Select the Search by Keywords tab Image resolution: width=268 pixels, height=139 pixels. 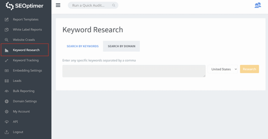pos(82,46)
